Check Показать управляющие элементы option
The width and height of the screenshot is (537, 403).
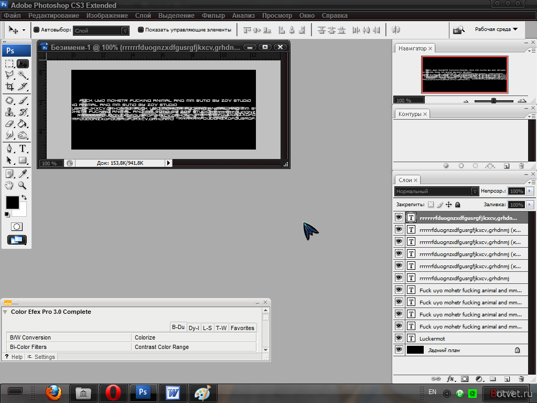(141, 30)
